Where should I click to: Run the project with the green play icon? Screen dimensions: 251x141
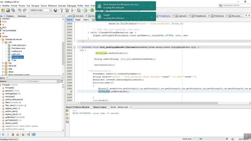click(72, 10)
